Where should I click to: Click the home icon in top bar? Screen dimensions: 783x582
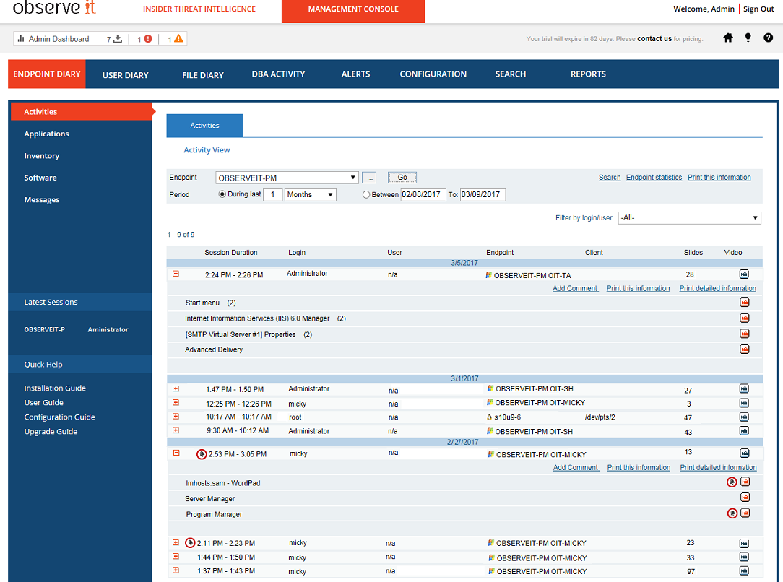point(728,38)
